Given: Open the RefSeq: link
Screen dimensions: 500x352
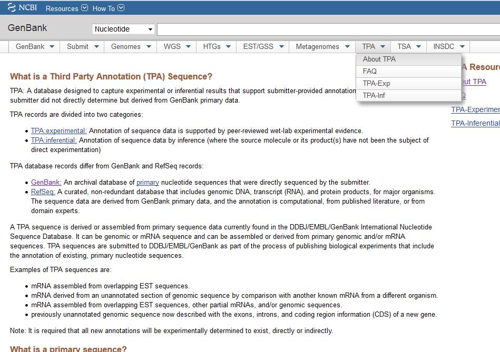Looking at the screenshot, I should (43, 192).
